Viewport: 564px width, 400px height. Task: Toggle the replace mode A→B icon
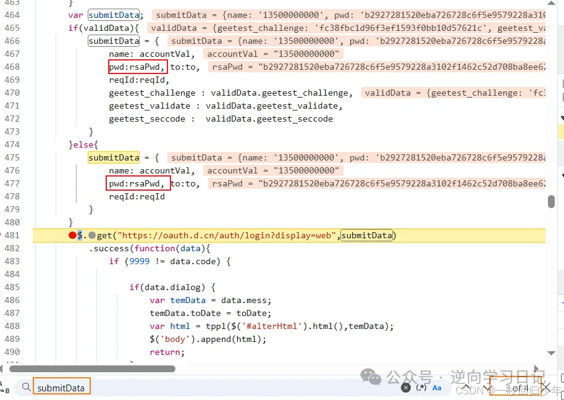pyautogui.click(x=5, y=388)
